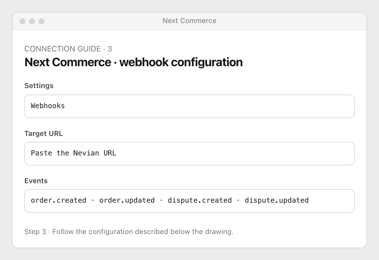Click the Next Commerce window title
The image size is (379, 260).
pyautogui.click(x=189, y=21)
